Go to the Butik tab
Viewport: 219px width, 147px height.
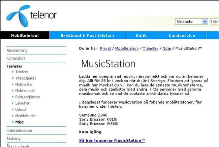[141, 35]
